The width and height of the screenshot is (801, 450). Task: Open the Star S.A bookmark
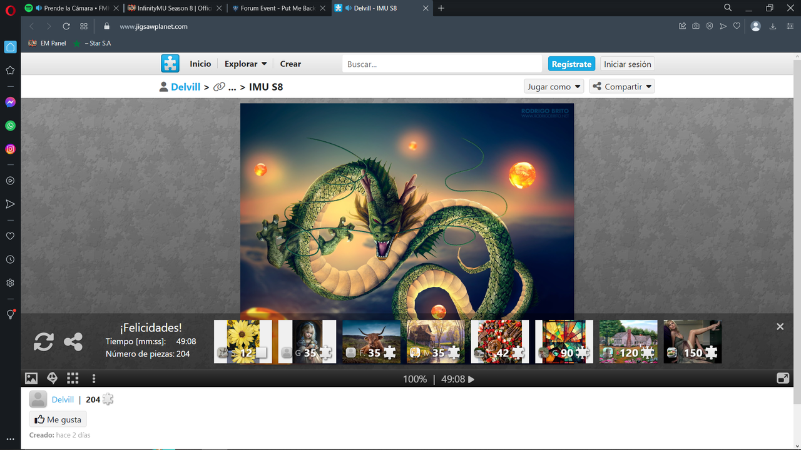92,43
